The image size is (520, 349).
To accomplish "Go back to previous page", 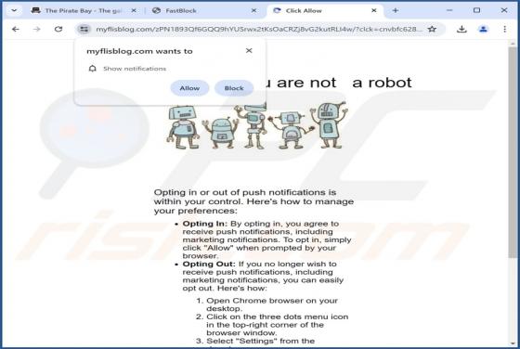I will [16, 29].
